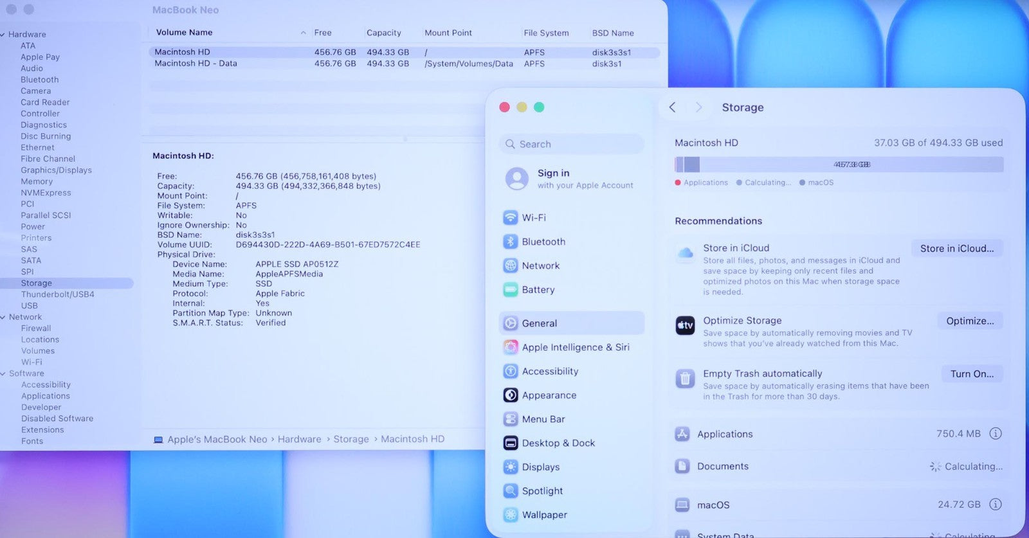Click the laptop icon in the path bar
Viewport: 1029px width, 538px height.
coord(158,440)
